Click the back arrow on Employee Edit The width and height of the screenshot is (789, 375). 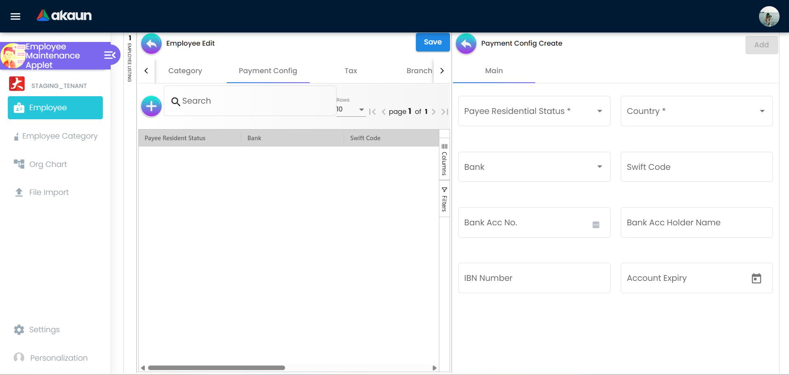[x=151, y=44]
